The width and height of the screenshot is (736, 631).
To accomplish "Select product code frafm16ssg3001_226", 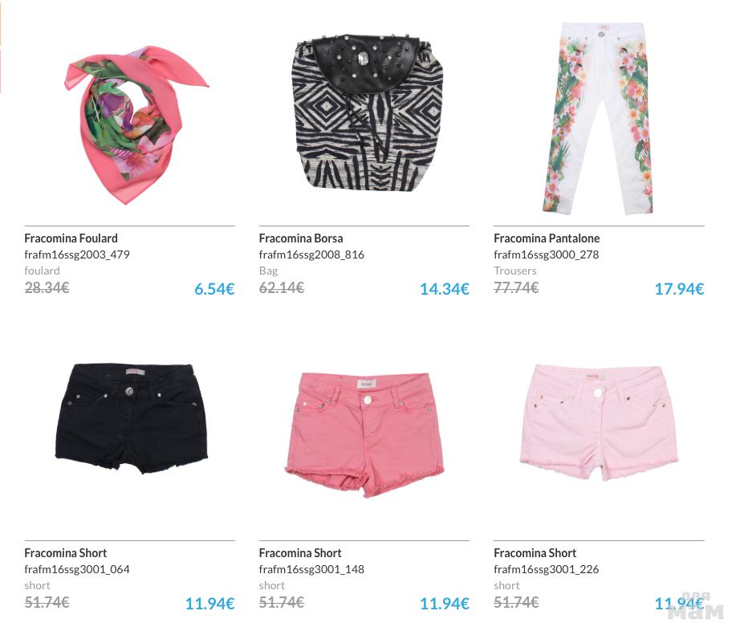I will (547, 569).
